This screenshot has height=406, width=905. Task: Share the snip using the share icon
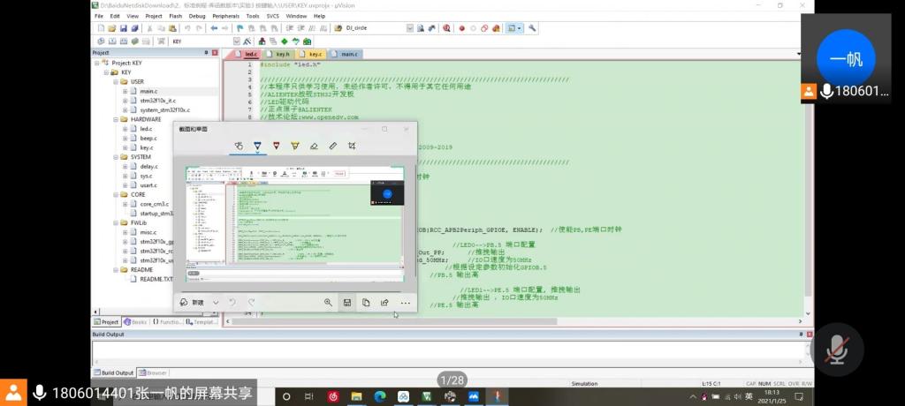[385, 303]
